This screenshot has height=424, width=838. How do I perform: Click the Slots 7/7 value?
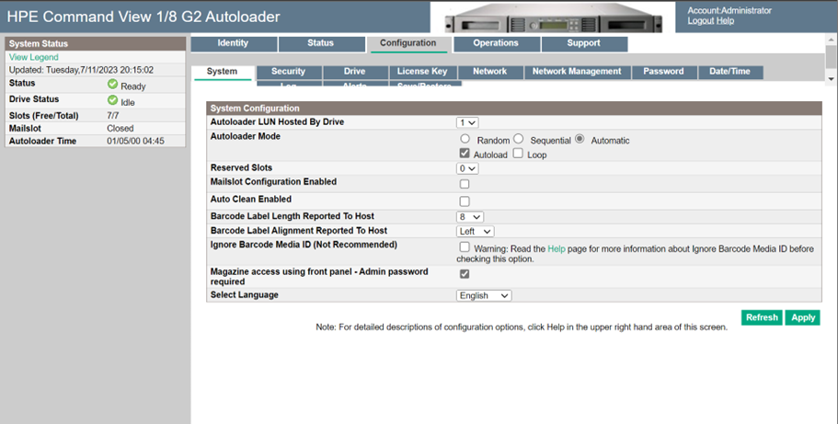coord(113,116)
